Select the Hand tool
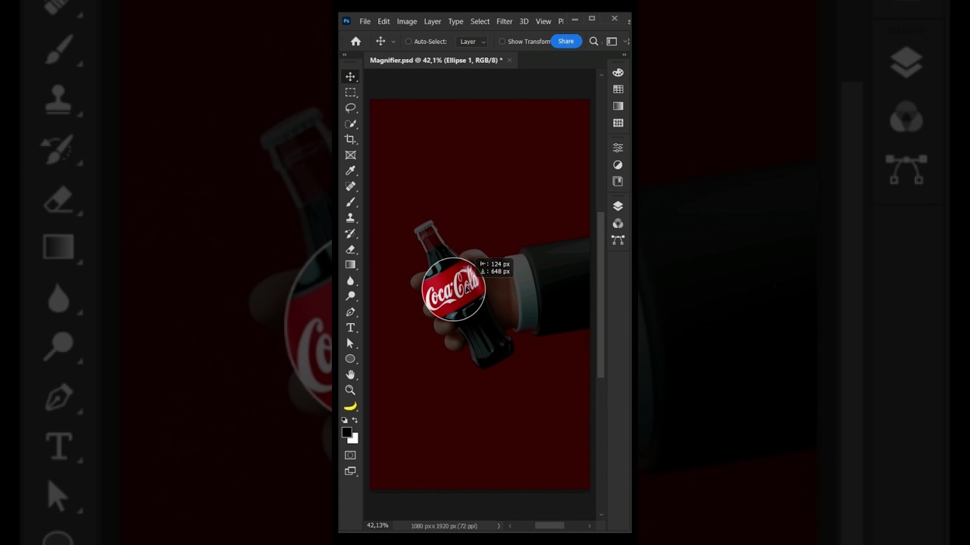Viewport: 970px width, 545px height. 350,375
